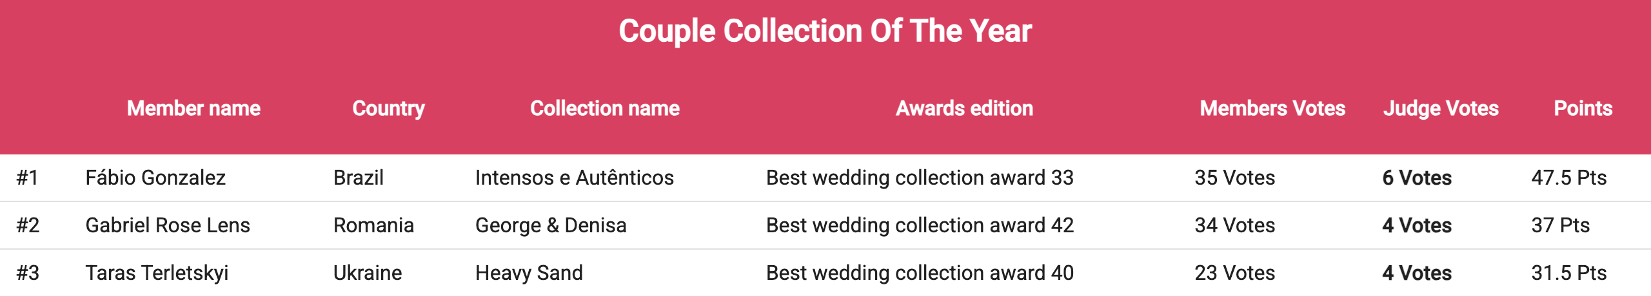Open the George & Denisa collection
1651x296 pixels.
click(551, 225)
